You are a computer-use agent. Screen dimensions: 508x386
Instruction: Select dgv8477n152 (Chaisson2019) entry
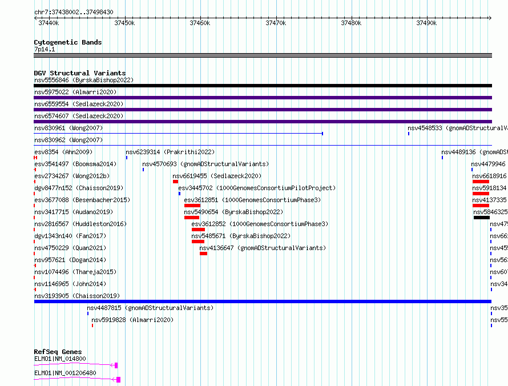tap(79, 188)
